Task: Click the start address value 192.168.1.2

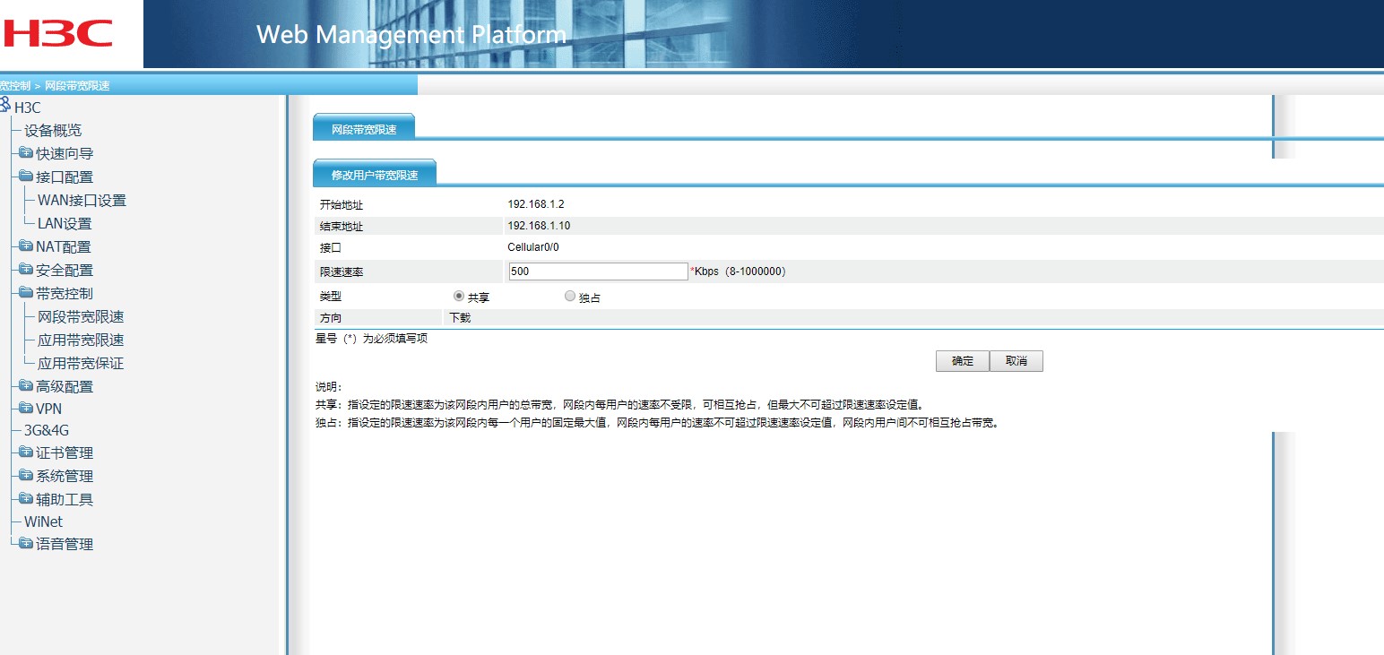Action: [536, 204]
